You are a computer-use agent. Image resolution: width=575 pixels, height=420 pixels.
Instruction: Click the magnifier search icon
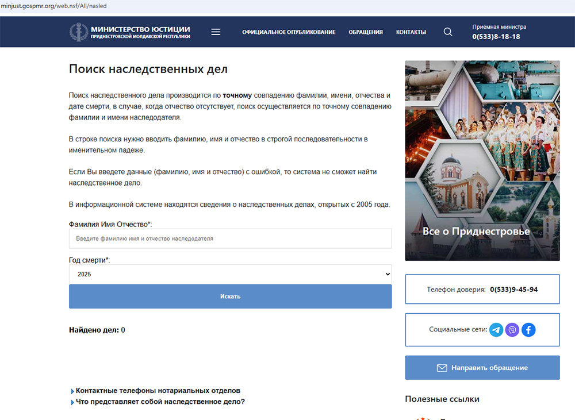point(448,32)
